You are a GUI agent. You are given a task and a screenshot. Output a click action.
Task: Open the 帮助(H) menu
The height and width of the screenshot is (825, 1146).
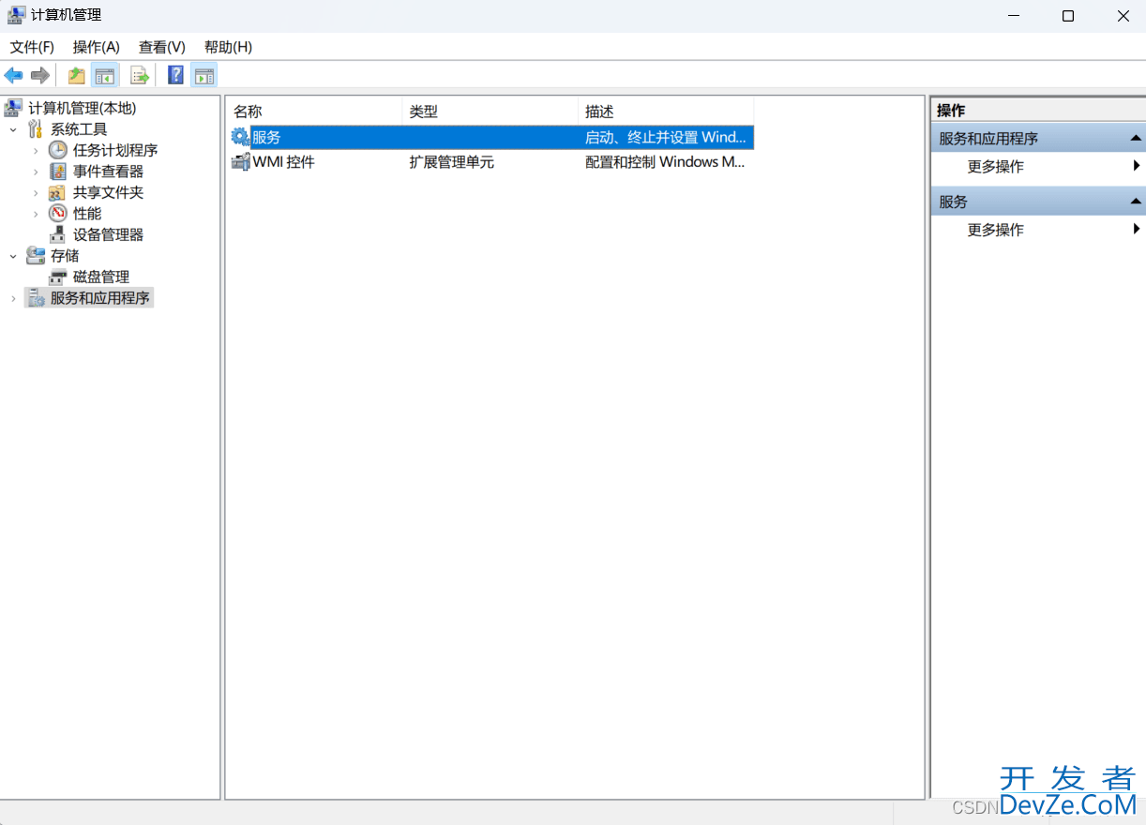228,47
